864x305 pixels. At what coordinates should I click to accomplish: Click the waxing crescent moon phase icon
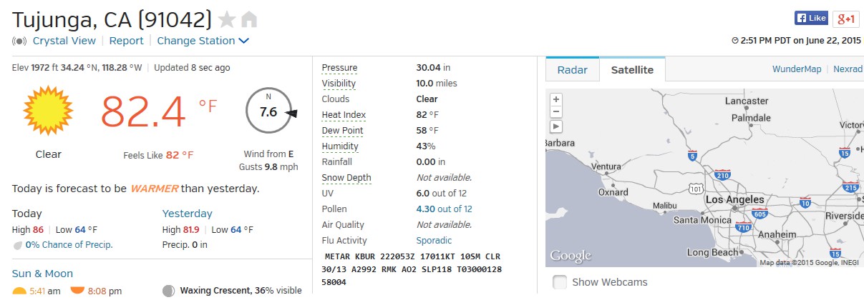click(x=168, y=291)
